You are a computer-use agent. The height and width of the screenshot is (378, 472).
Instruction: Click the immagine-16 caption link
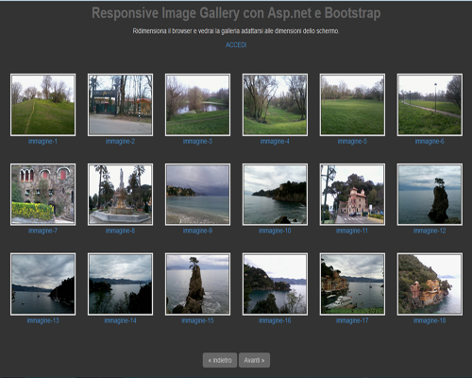click(x=275, y=320)
